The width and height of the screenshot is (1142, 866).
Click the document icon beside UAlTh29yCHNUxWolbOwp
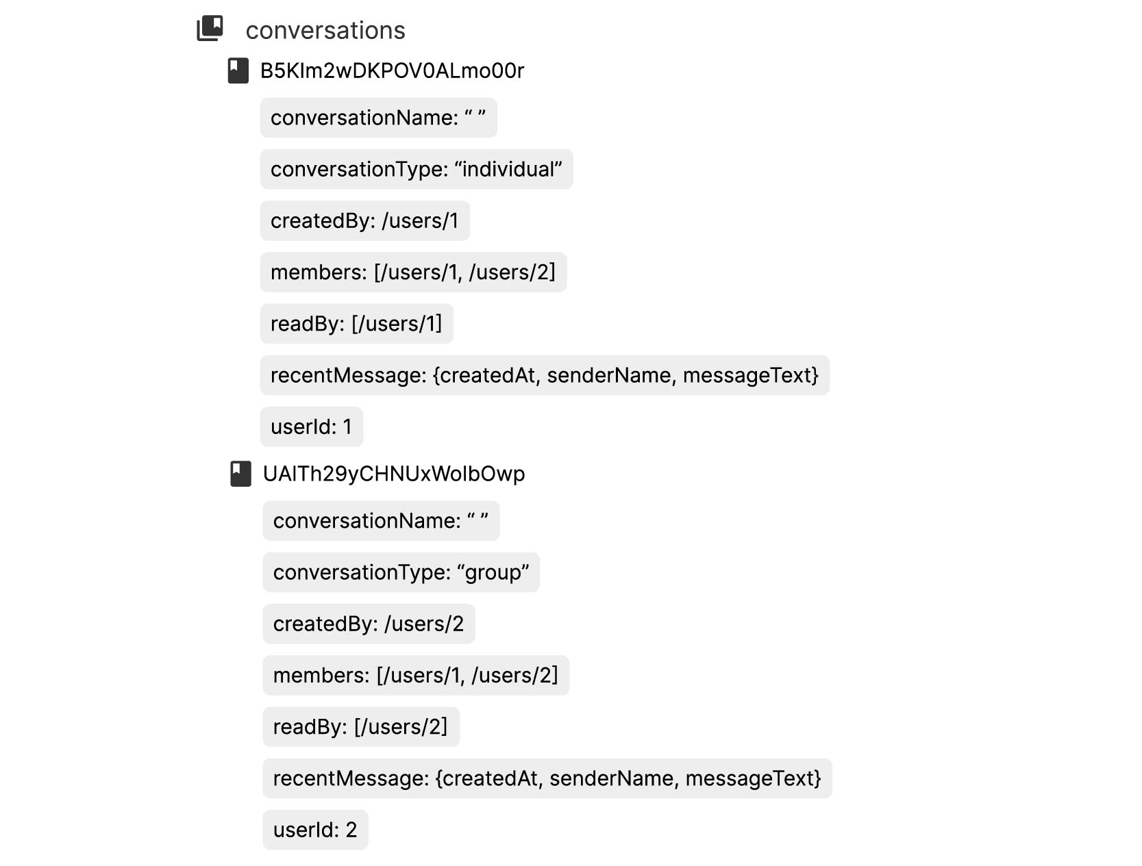(x=240, y=474)
